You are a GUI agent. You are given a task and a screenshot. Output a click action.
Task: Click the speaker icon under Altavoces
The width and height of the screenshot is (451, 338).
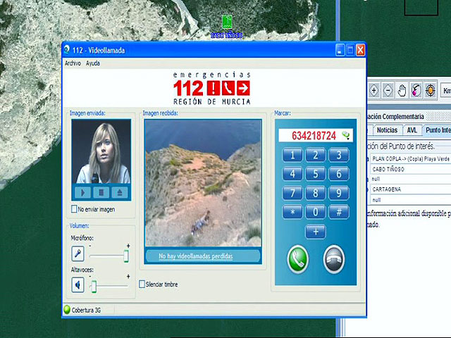tap(78, 285)
